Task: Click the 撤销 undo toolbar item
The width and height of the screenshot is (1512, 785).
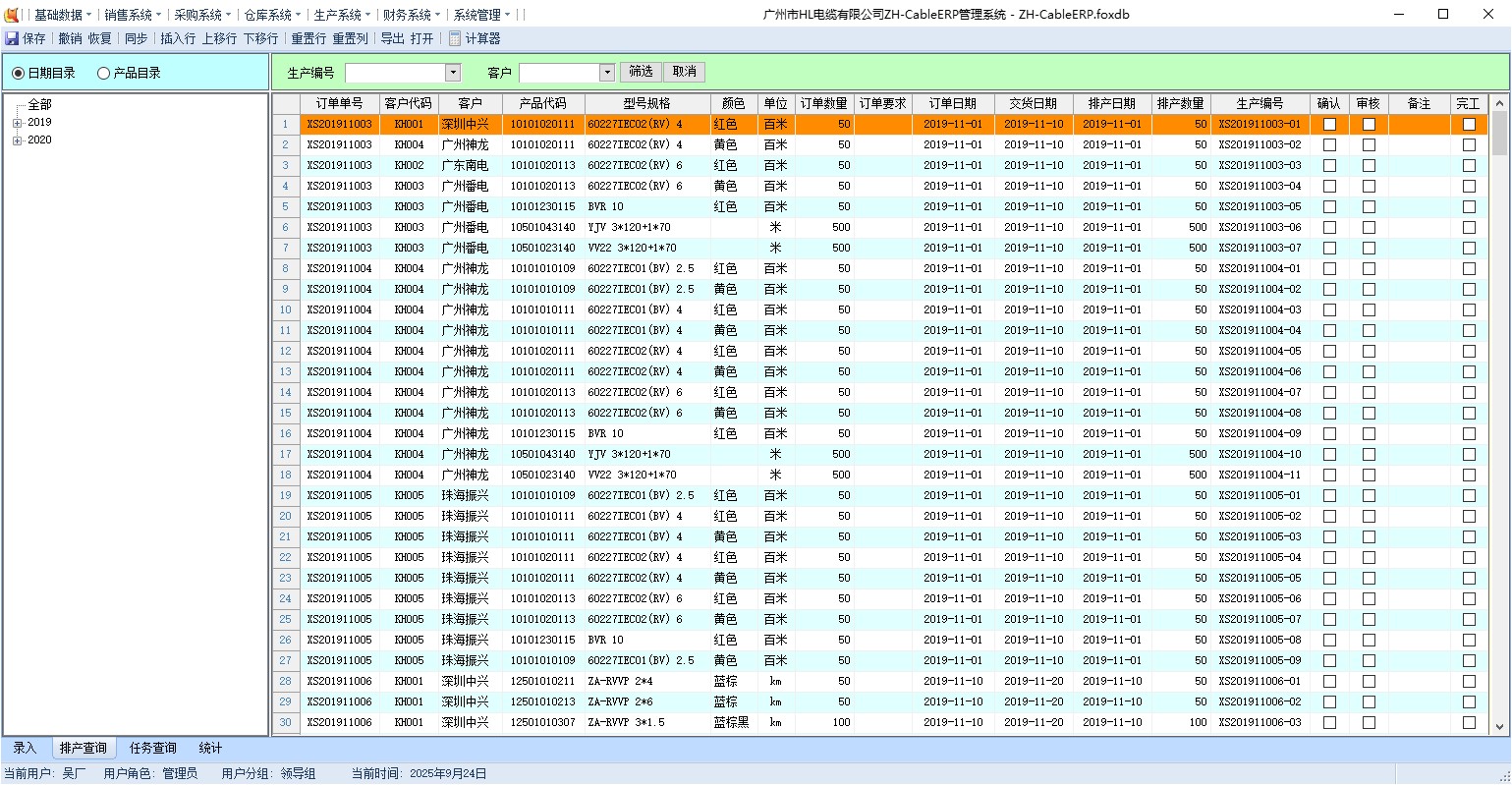Action: coord(70,38)
